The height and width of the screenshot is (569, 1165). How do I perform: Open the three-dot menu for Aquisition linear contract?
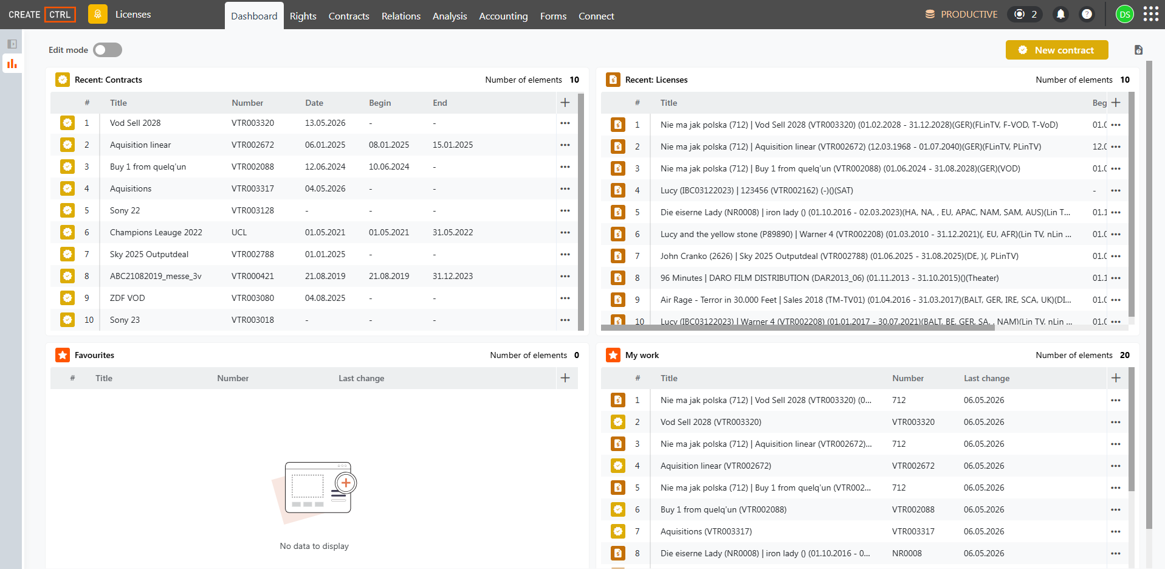click(565, 145)
